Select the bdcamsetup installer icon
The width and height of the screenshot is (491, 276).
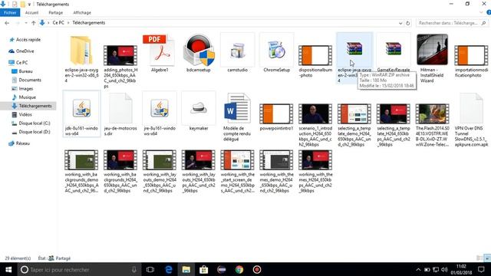click(199, 50)
